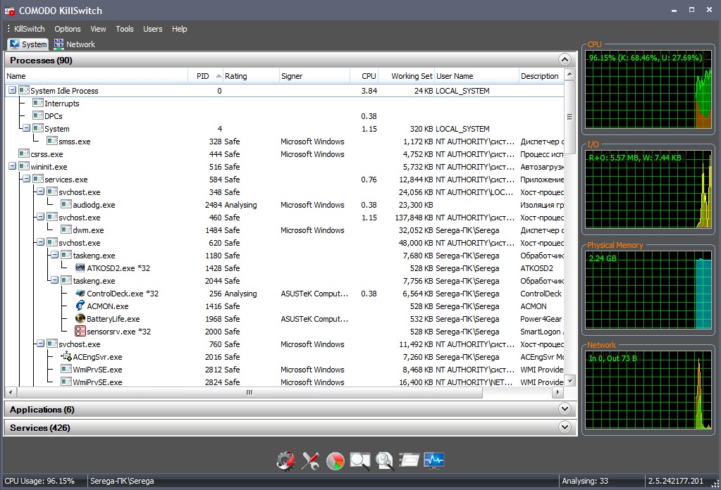The width and height of the screenshot is (721, 490).
Task: Click the process list scroll-down arrow
Action: (x=569, y=381)
